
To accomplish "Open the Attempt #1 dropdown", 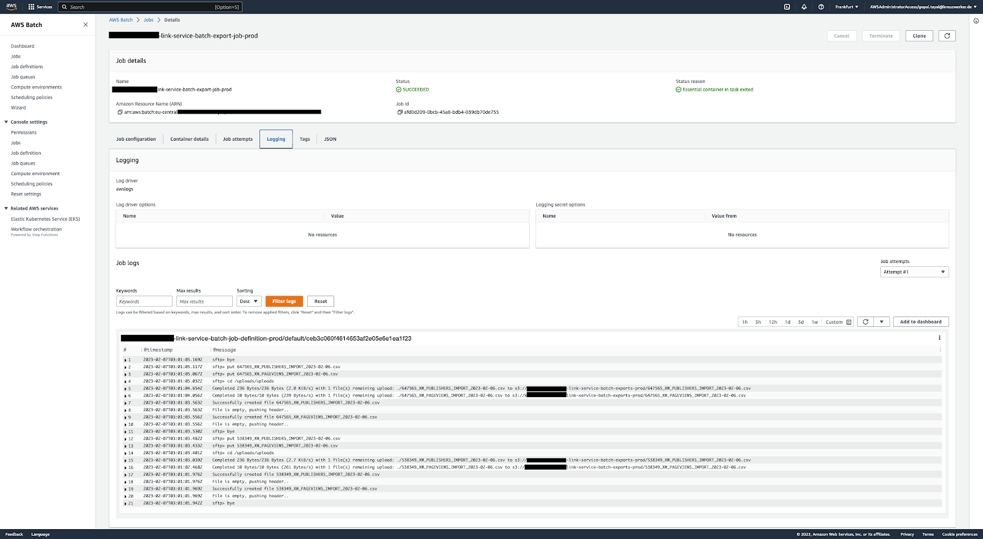I will coord(914,272).
